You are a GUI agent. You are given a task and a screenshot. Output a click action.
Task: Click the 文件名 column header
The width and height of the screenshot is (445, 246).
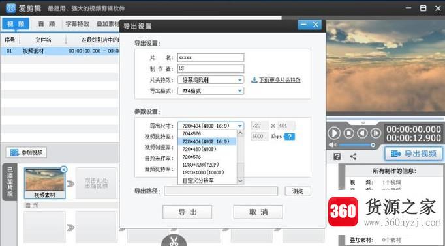point(43,40)
